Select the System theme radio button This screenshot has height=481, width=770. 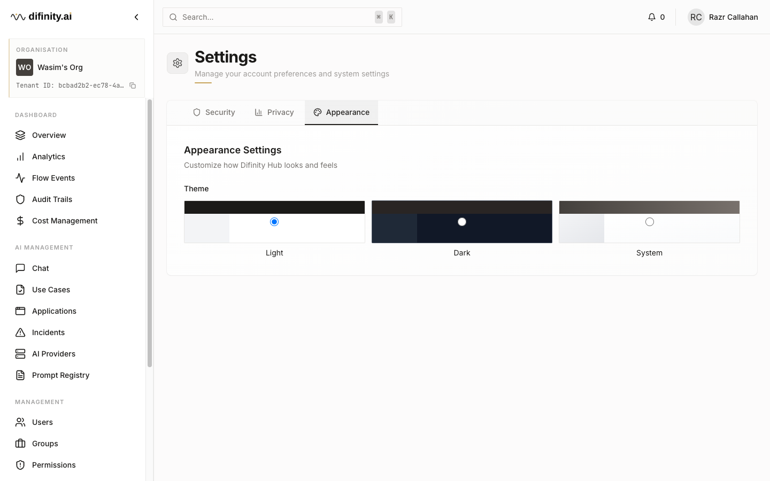pyautogui.click(x=650, y=222)
